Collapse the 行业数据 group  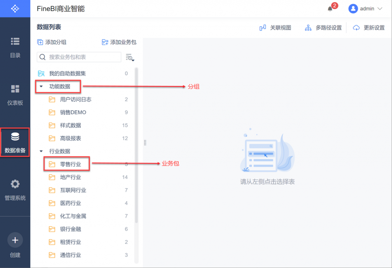(x=41, y=151)
